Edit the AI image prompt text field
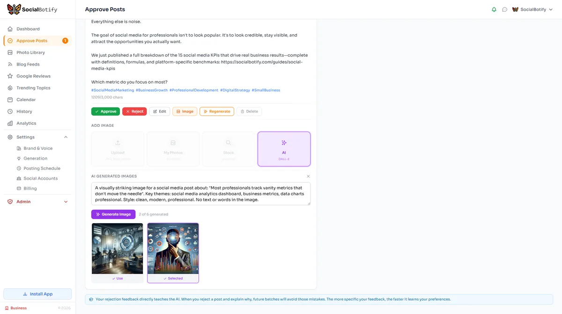This screenshot has height=314, width=562. 200,194
